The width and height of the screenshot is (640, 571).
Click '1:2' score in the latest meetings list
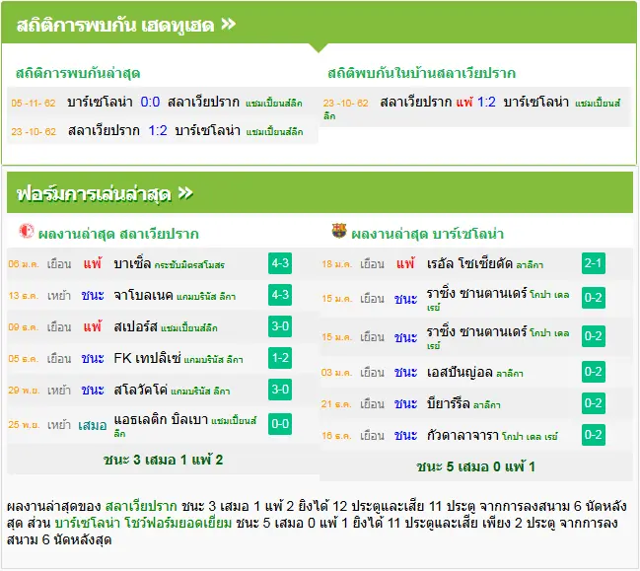pyautogui.click(x=158, y=130)
